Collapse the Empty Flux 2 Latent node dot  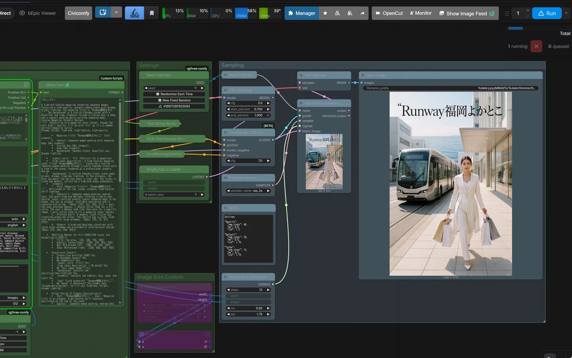(x=143, y=169)
